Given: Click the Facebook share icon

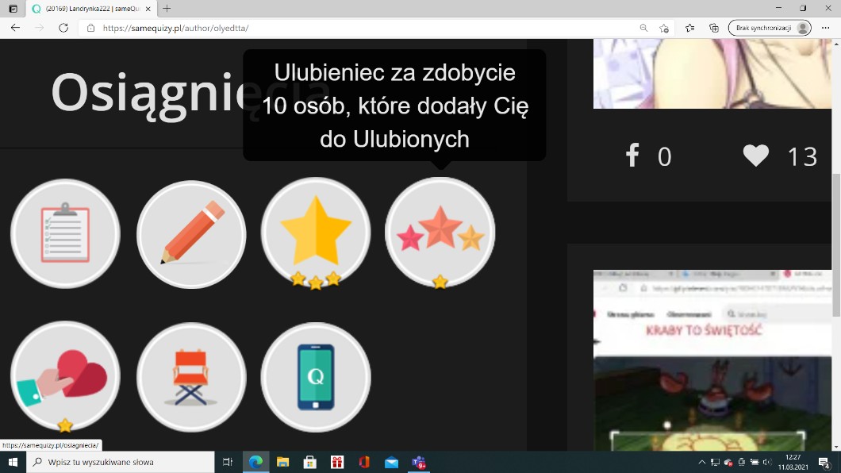Looking at the screenshot, I should pos(632,156).
